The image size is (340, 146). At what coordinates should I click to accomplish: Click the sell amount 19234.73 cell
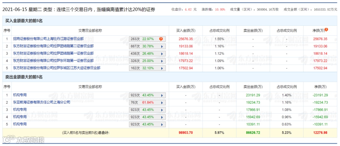(253, 103)
